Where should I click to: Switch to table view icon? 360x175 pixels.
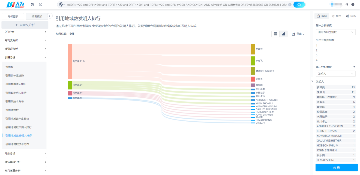point(276,34)
